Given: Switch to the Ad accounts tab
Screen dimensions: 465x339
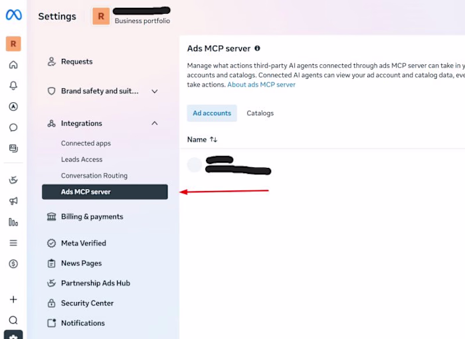Looking at the screenshot, I should point(212,113).
